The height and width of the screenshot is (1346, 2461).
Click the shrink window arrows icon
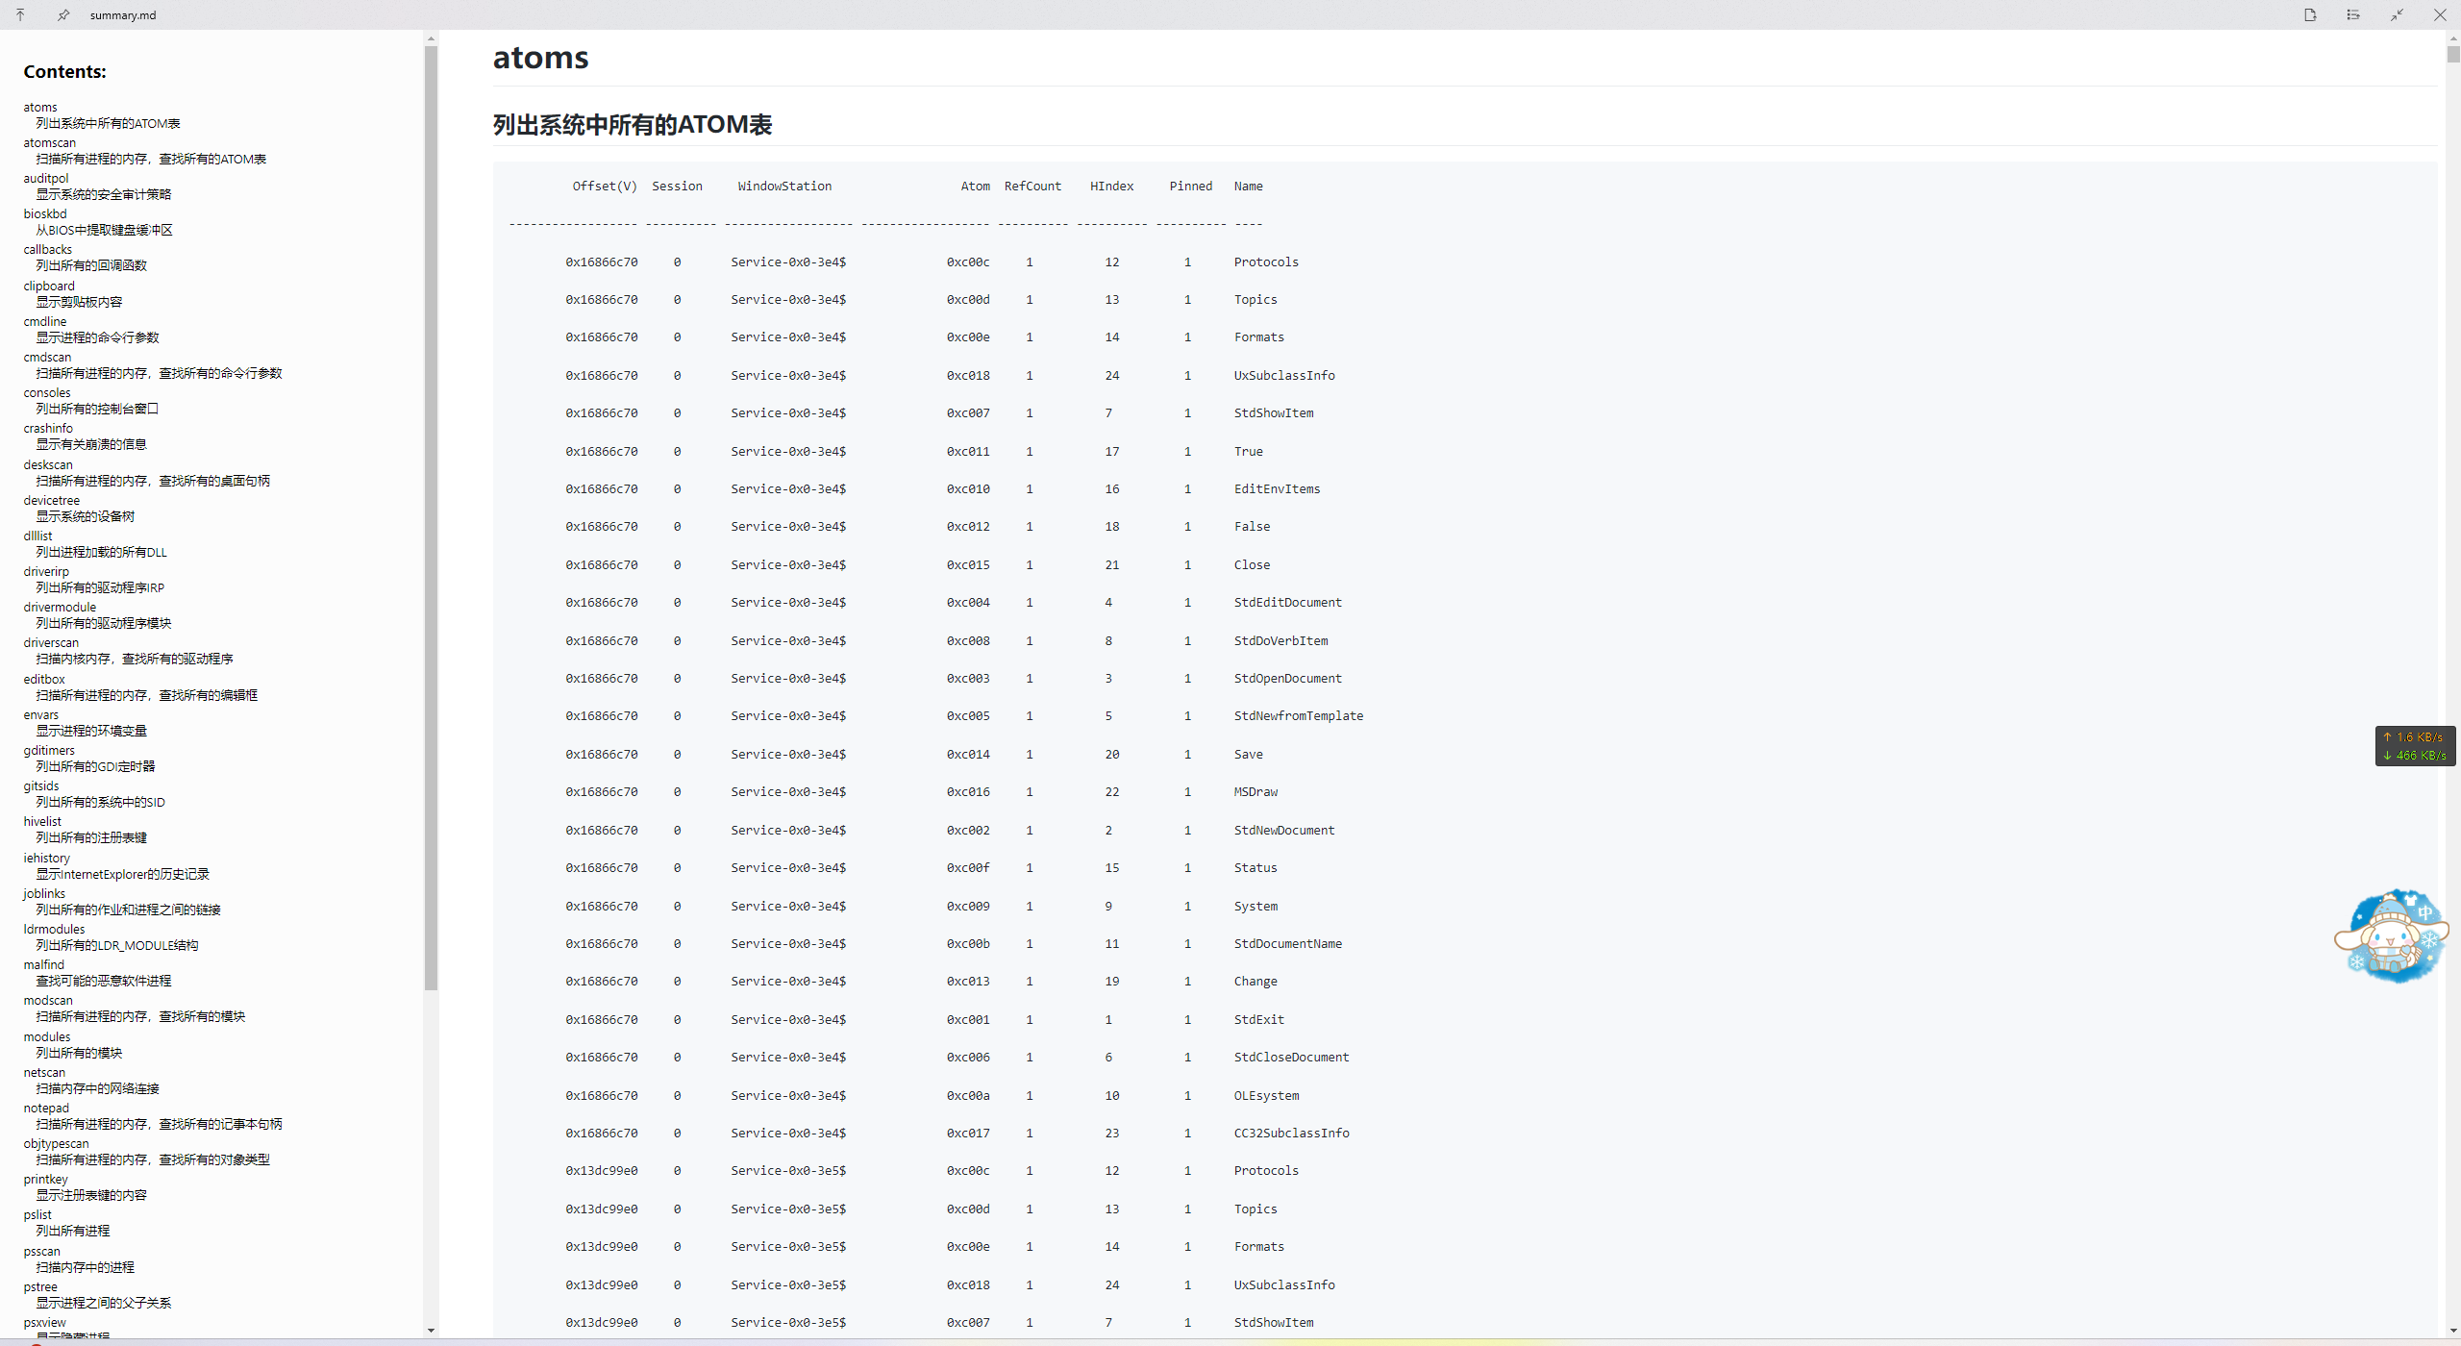2398,14
